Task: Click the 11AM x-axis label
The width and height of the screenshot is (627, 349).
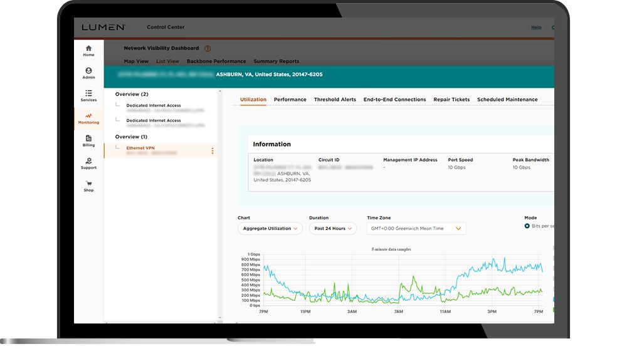Action: 445,311
